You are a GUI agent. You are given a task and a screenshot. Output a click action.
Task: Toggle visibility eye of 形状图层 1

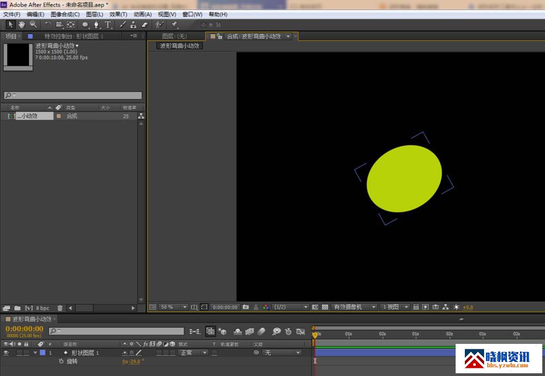(6, 353)
